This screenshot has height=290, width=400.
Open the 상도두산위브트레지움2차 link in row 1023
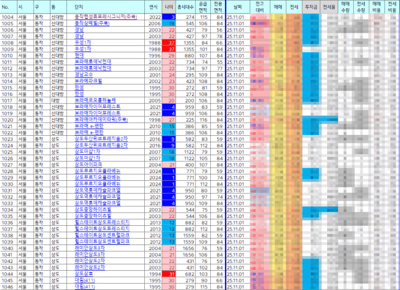(101, 139)
